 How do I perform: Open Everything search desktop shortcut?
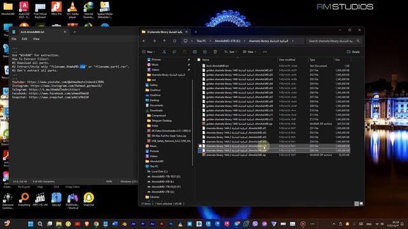click(24, 199)
